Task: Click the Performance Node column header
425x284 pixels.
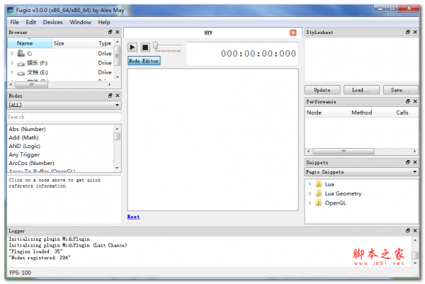Action: coord(327,113)
